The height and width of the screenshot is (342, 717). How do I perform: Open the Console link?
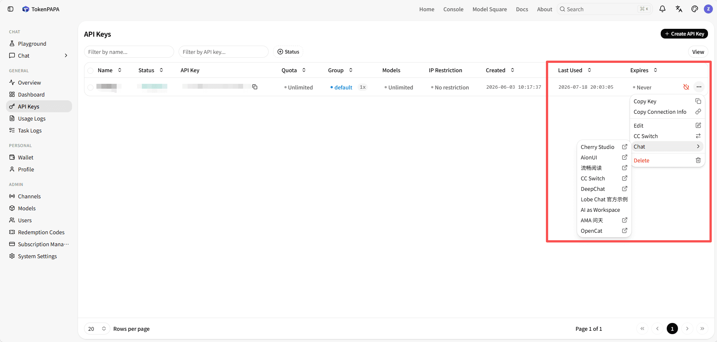453,9
